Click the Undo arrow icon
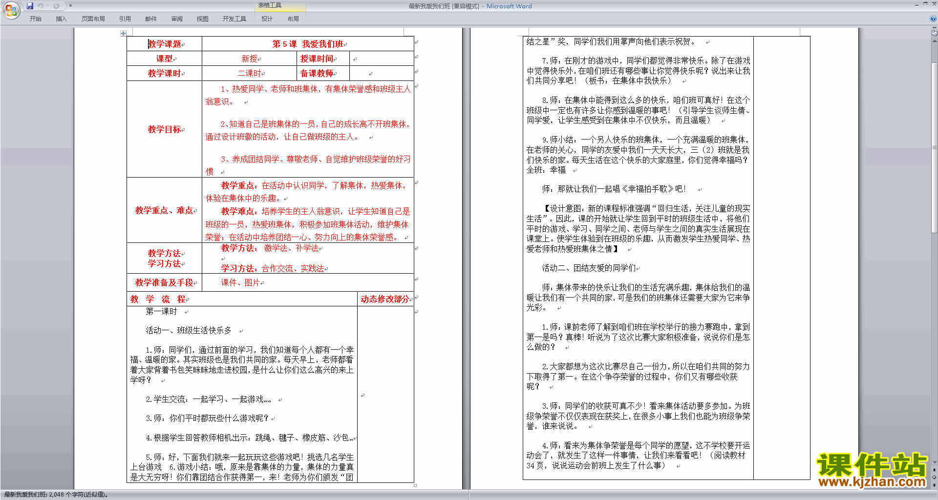This screenshot has height=500, width=938. (40, 6)
